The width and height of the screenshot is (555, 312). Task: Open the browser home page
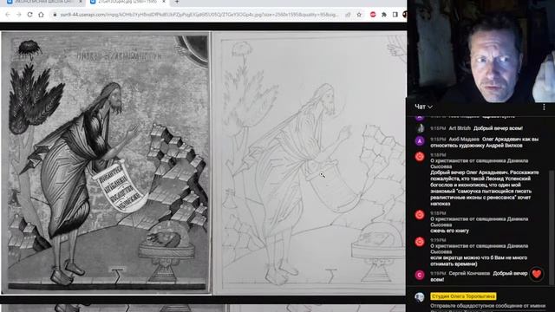pyautogui.click(x=41, y=15)
